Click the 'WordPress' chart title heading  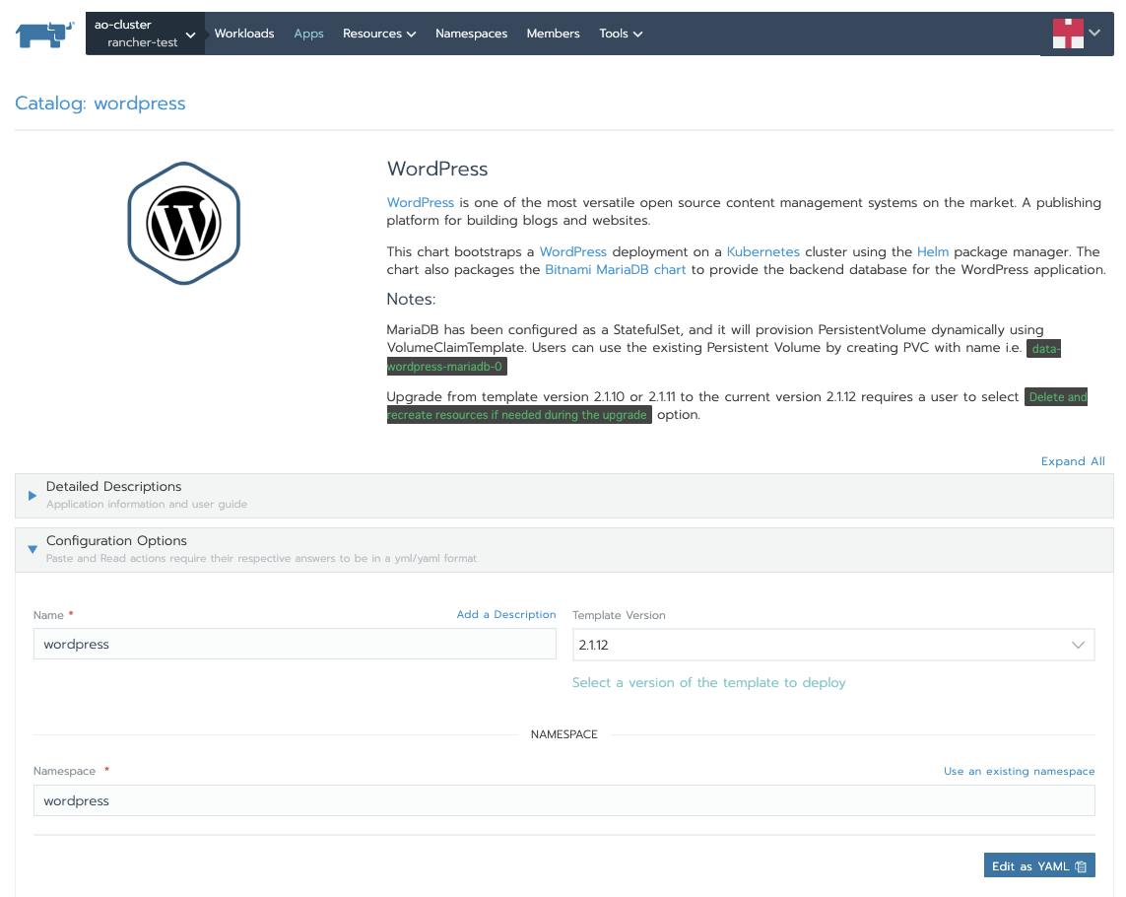(x=437, y=169)
